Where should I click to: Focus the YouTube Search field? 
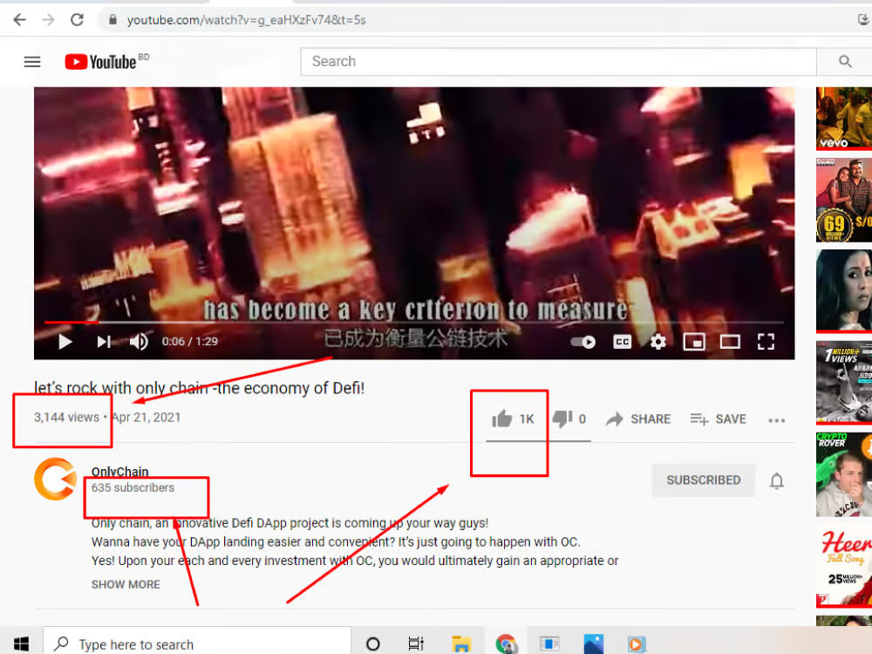pyautogui.click(x=558, y=61)
